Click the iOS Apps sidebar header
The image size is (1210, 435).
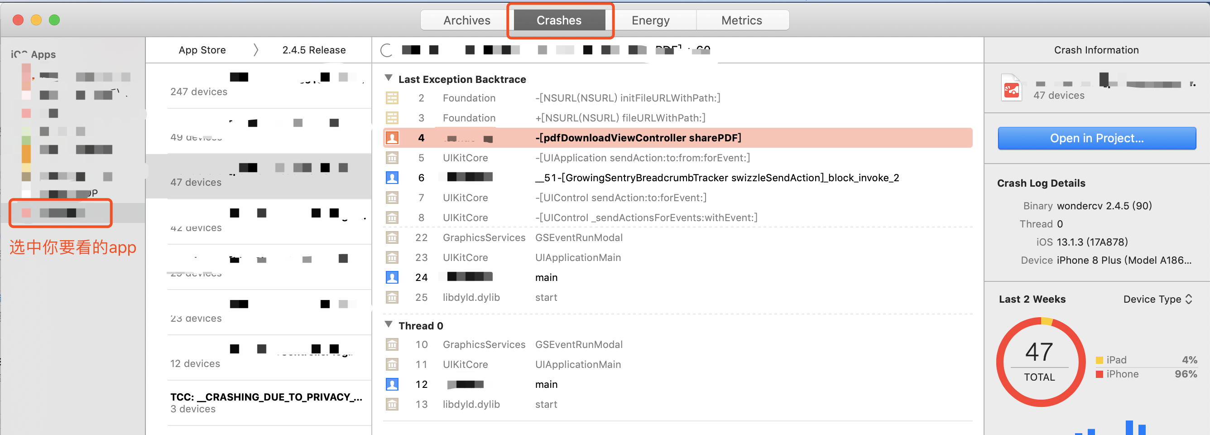point(33,54)
